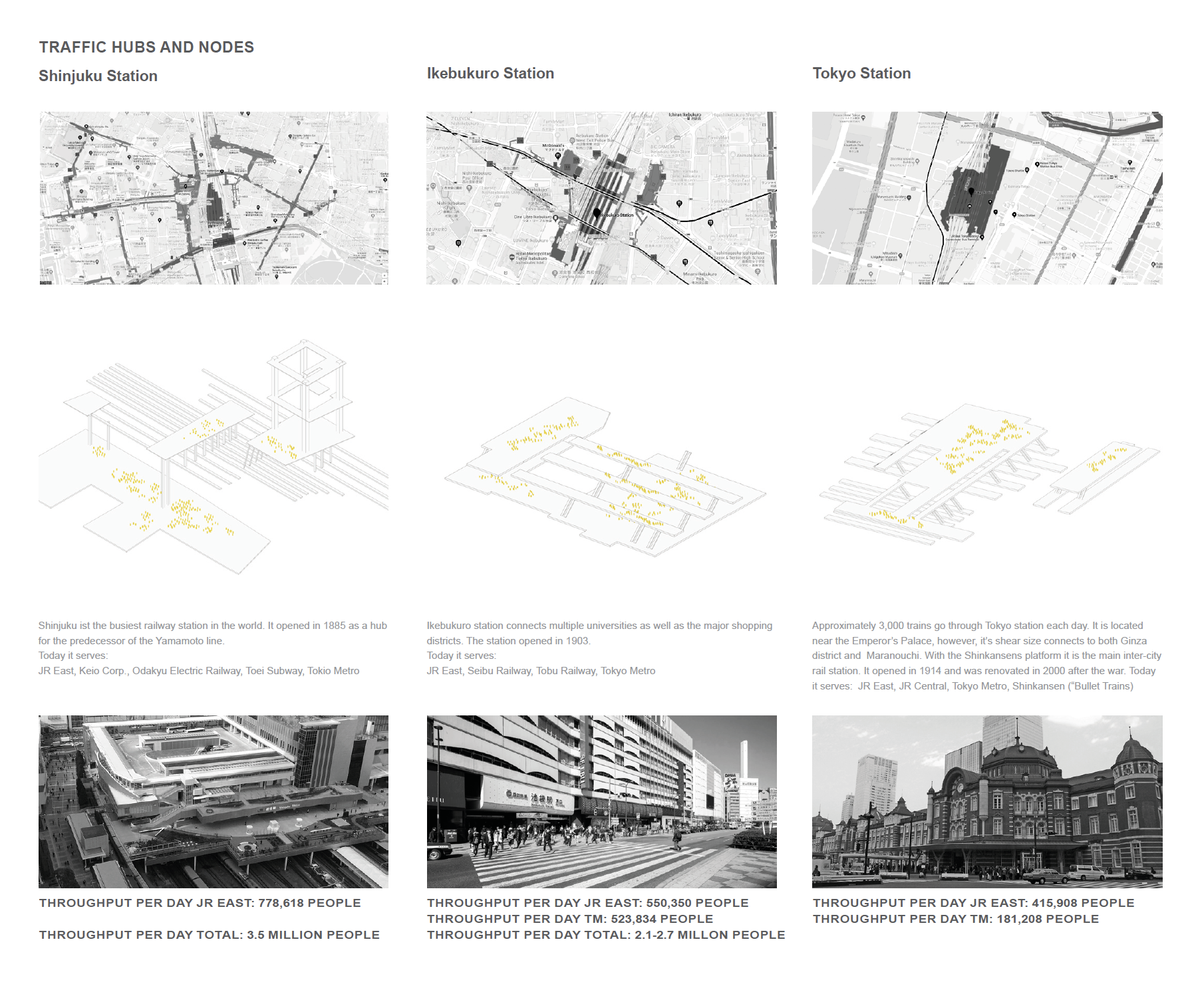Click 'THROUGHPUT PER DAY JR EAST: 415,908 PEOPLE'

coord(974,903)
